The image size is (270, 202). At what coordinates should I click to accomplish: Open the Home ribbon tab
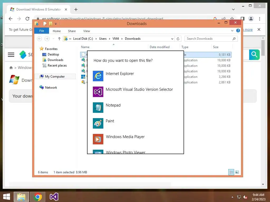(57, 31)
